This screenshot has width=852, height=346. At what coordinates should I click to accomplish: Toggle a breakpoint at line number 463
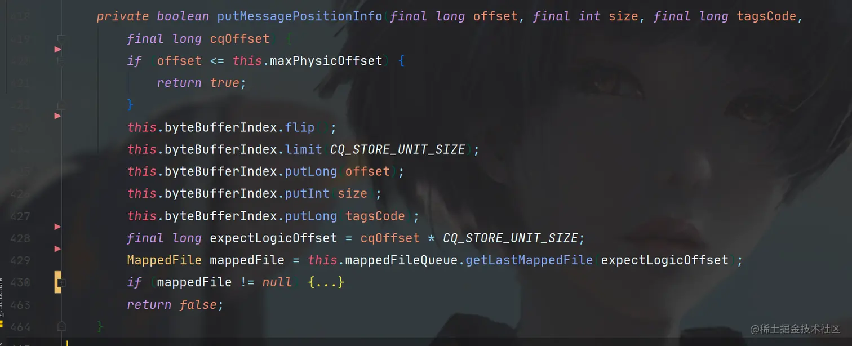click(20, 304)
